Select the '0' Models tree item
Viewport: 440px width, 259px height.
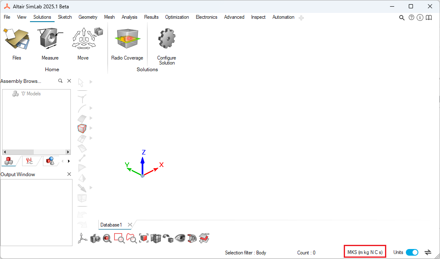[x=27, y=94]
